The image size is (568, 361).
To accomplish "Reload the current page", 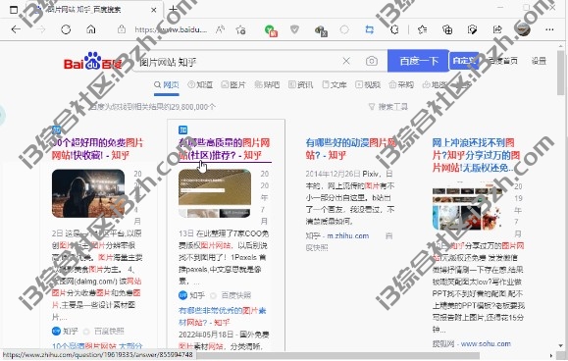I will (66, 29).
